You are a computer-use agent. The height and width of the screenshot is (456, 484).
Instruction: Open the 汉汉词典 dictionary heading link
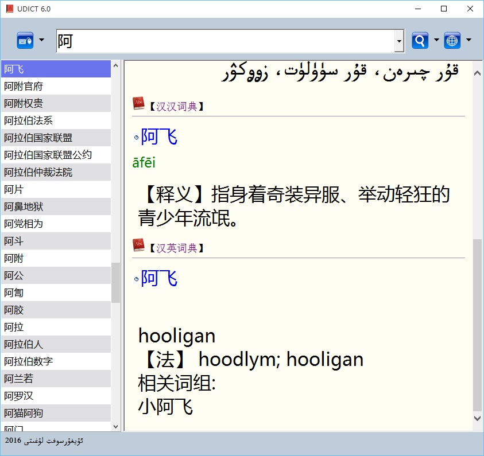(x=176, y=107)
